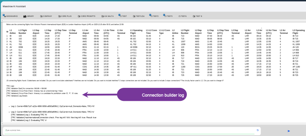The image size is (306, 136).
Task: Select the 'IB 719' operating flight cell
Action: [295, 61]
